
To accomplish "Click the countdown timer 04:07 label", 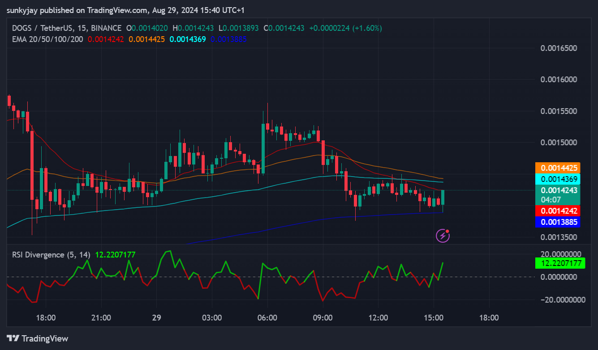I will tap(551, 200).
